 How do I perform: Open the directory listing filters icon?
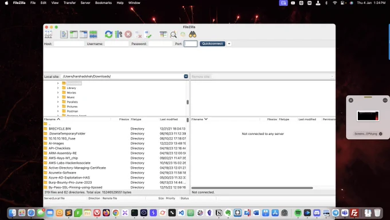coord(163,34)
